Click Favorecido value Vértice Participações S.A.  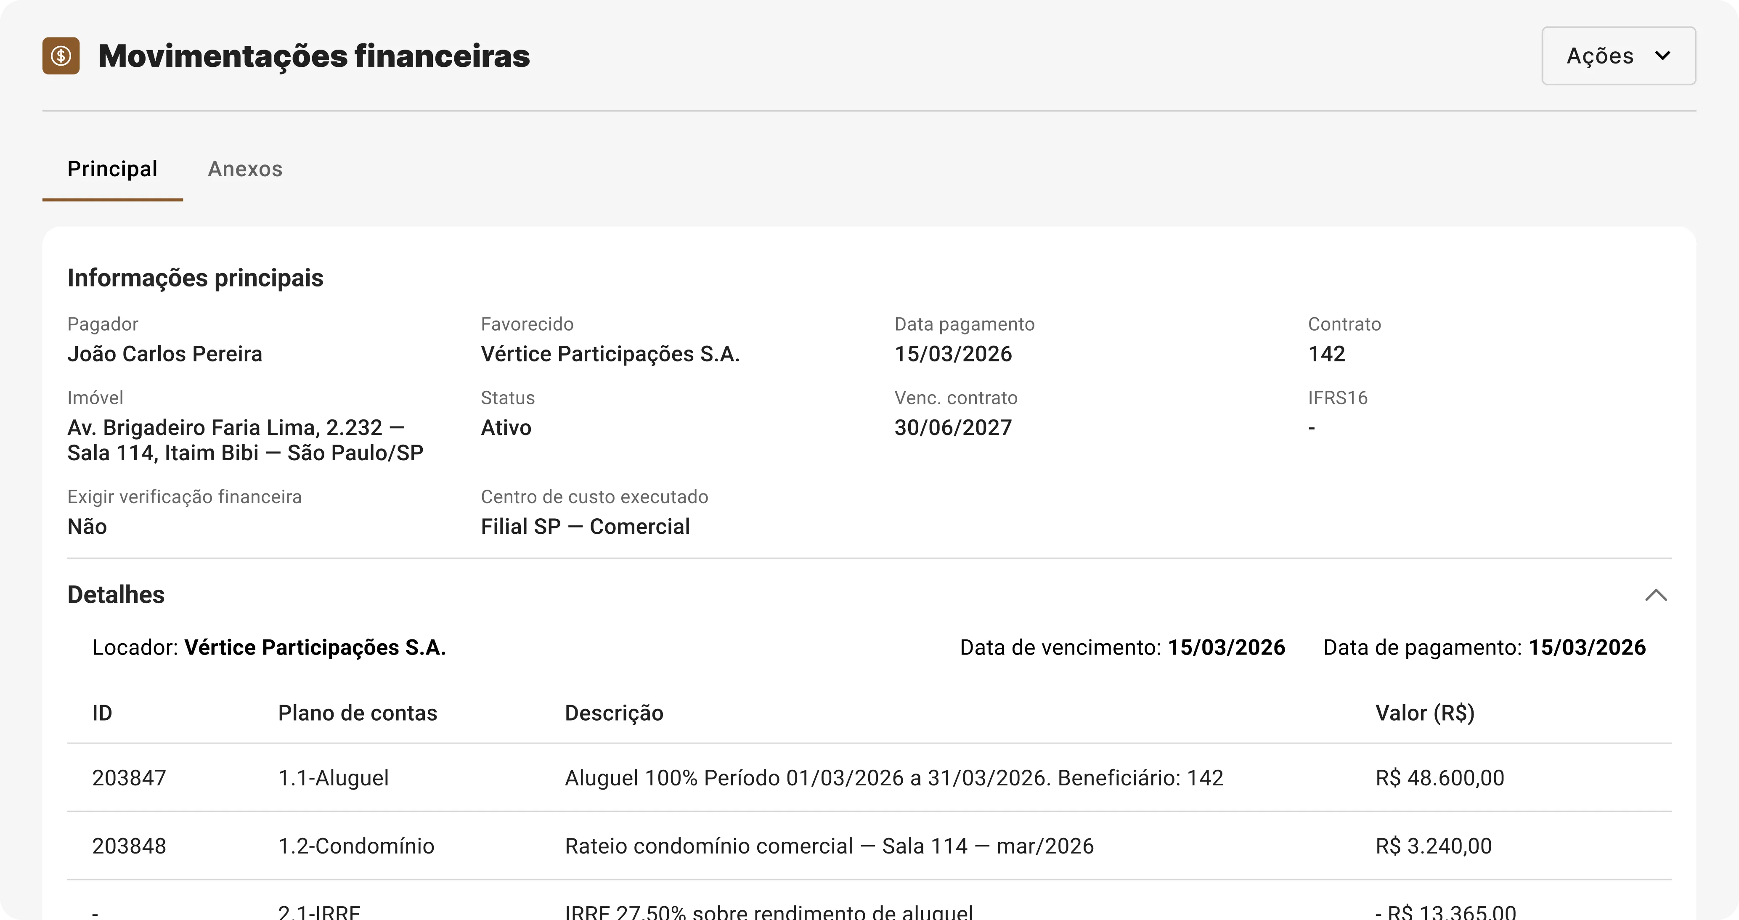610,354
